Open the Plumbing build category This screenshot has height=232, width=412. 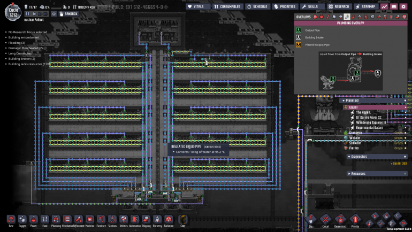pos(56,220)
